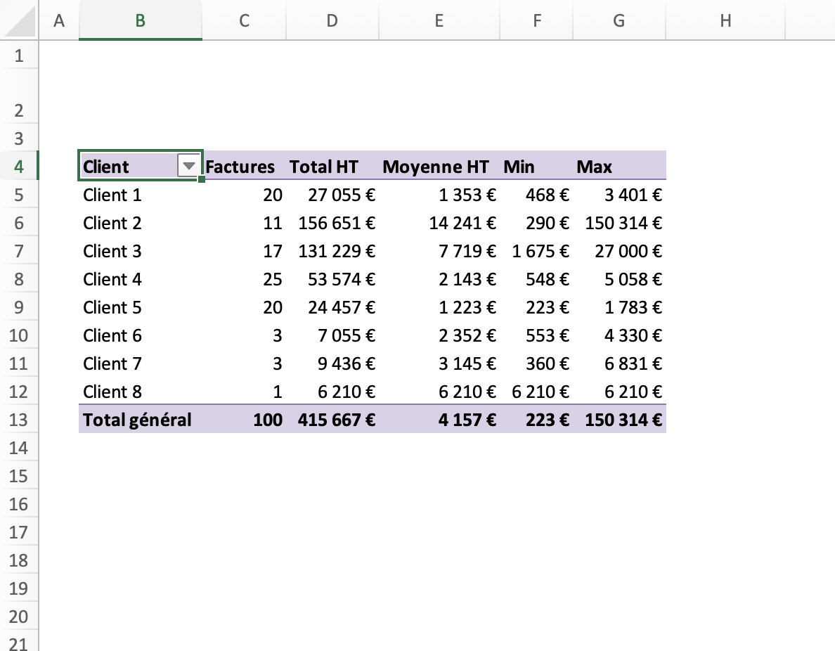The image size is (835, 651).
Task: Select column H header
Action: click(725, 20)
